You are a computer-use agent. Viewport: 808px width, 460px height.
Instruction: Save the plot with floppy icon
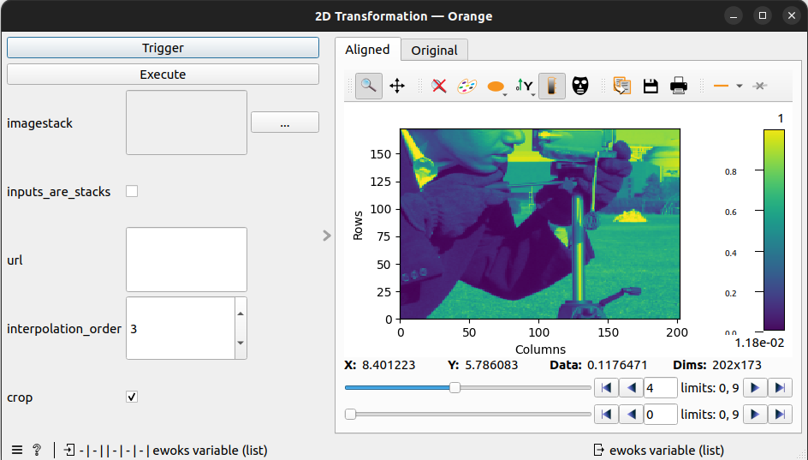pos(651,86)
